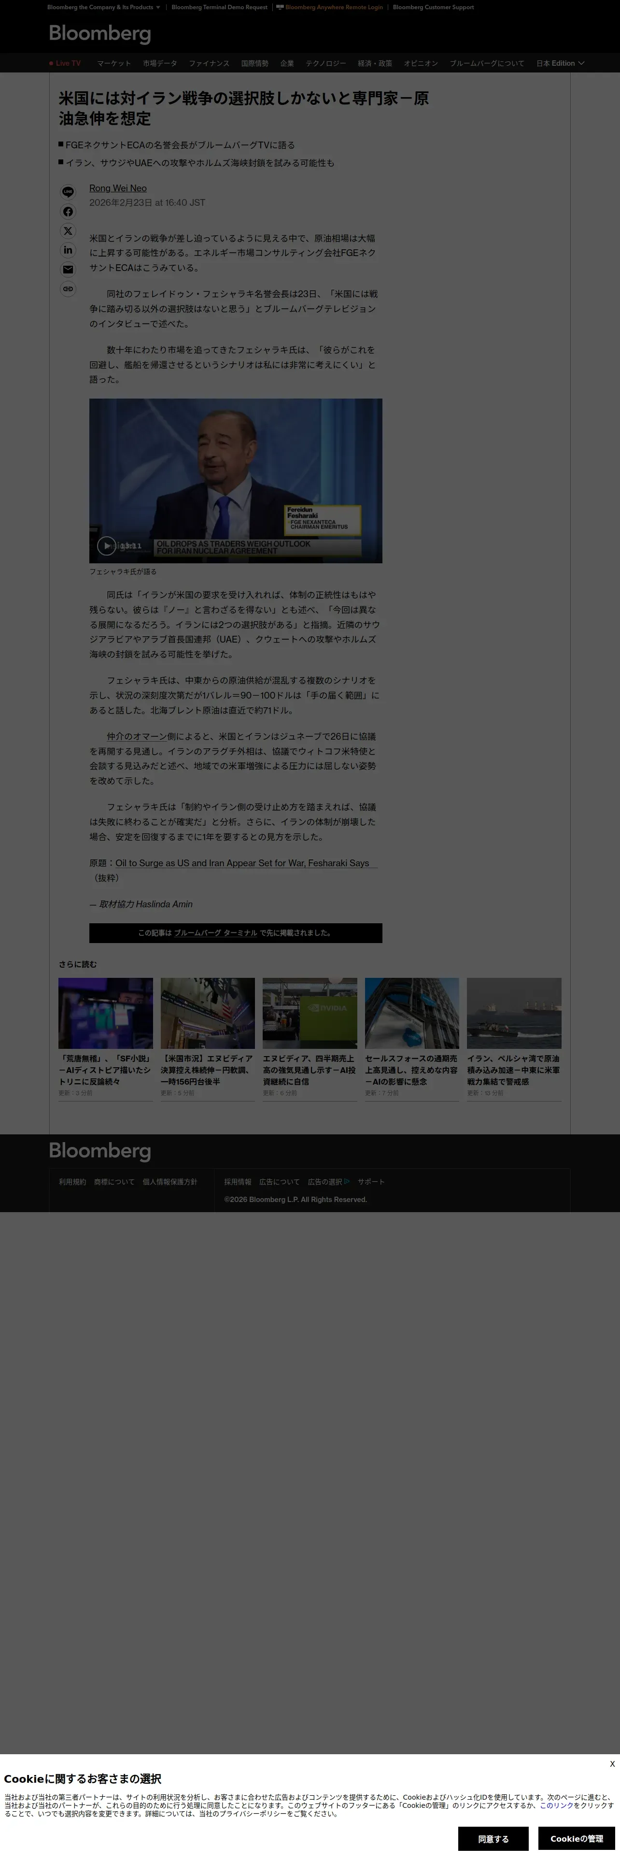Open NVIDIA sign thumbnail story
Viewport: 620px width, 1861px height.
coord(310,1013)
